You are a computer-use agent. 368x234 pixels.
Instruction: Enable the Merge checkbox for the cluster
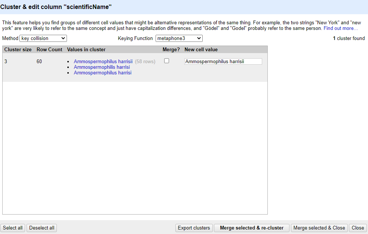(x=166, y=60)
